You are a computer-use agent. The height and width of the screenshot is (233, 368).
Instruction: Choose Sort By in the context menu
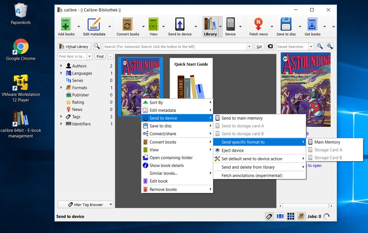coord(177,102)
